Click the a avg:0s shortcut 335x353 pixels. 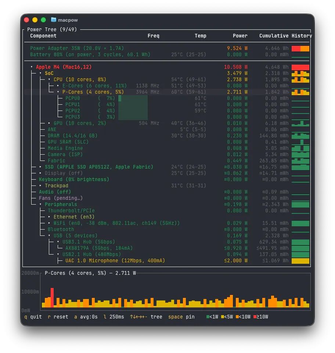[86, 317]
